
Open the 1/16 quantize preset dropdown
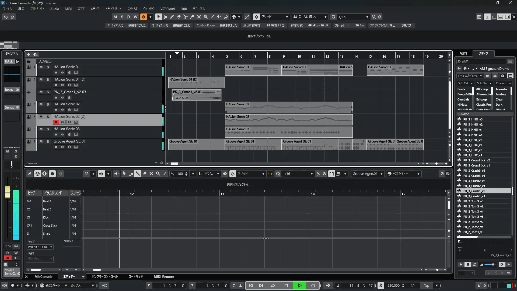coord(367,17)
